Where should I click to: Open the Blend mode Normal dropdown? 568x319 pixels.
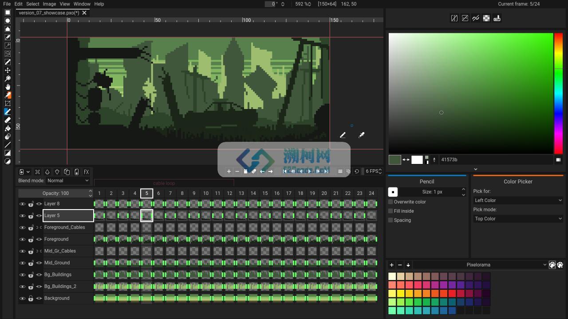tap(68, 181)
